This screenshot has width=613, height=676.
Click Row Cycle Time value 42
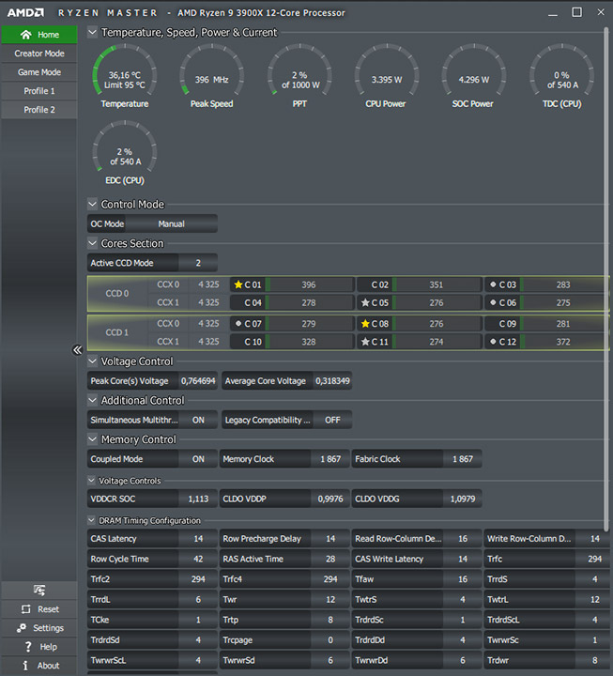coord(198,559)
